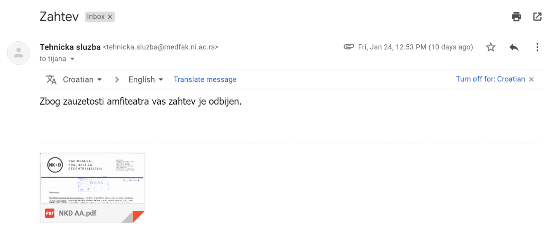Click the PDF icon on the attachment

tap(49, 213)
